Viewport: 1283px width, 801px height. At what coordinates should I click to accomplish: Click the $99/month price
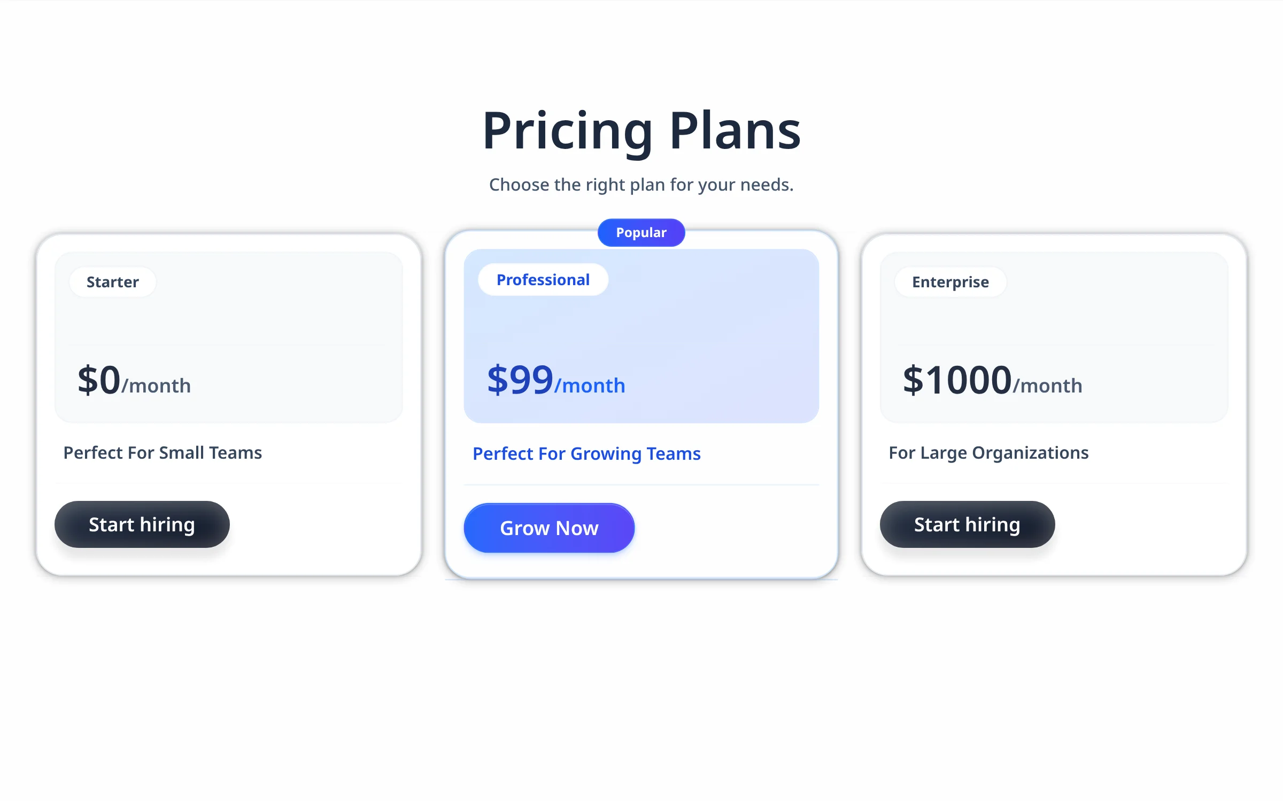[556, 380]
